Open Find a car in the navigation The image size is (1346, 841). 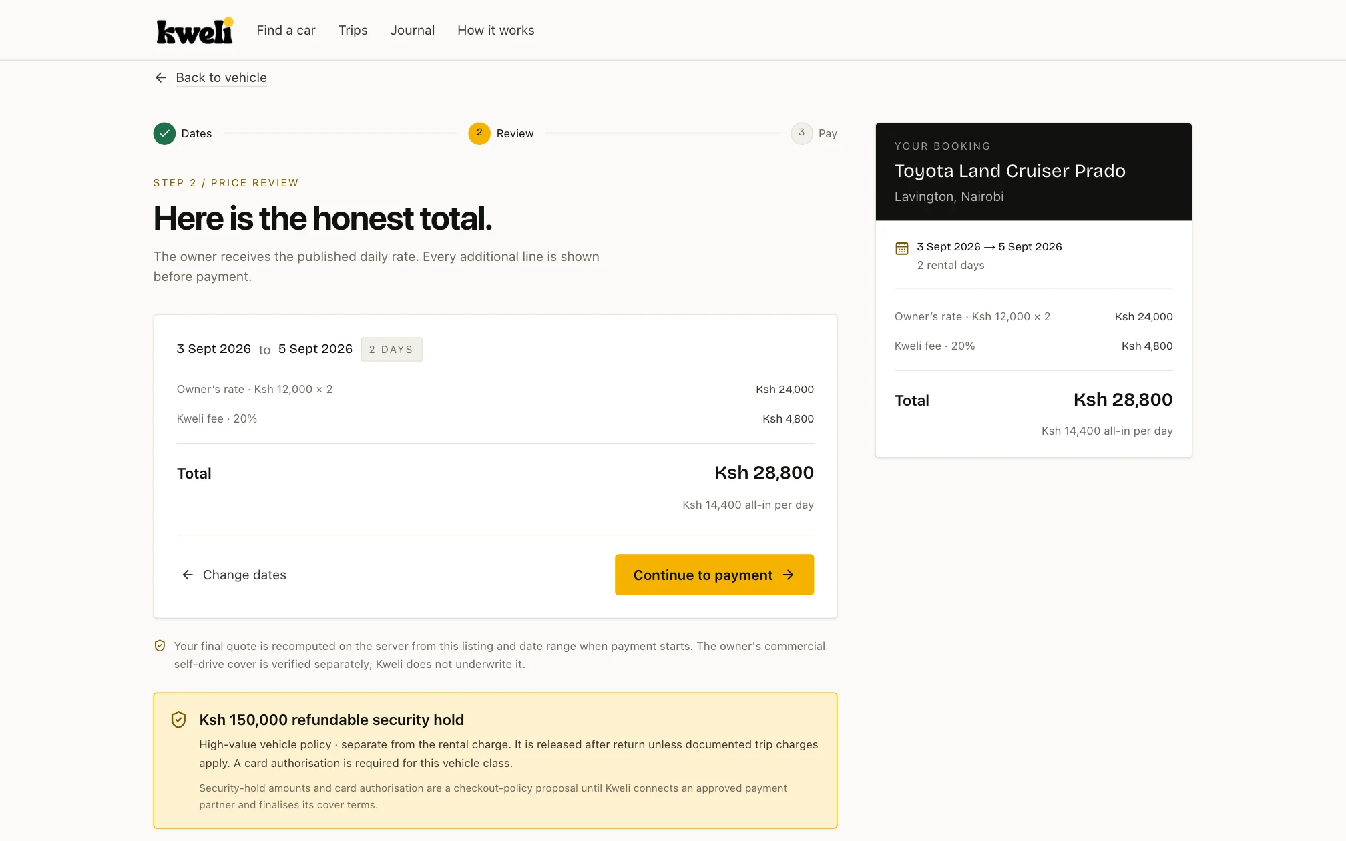point(286,31)
